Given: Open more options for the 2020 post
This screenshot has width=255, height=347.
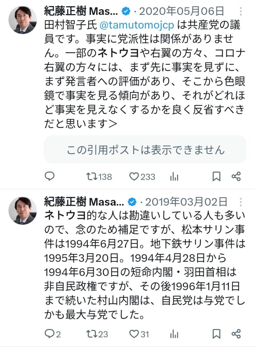Looking at the screenshot, I should pyautogui.click(x=241, y=12).
